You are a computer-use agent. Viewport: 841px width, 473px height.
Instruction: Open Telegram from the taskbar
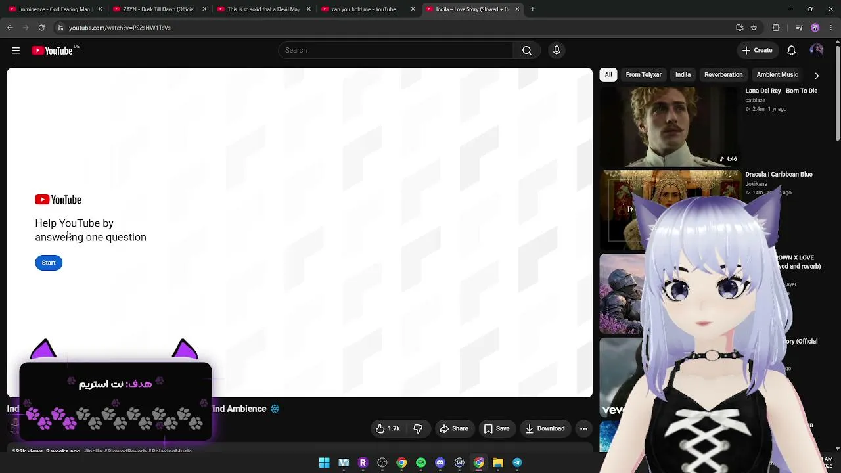[517, 463]
